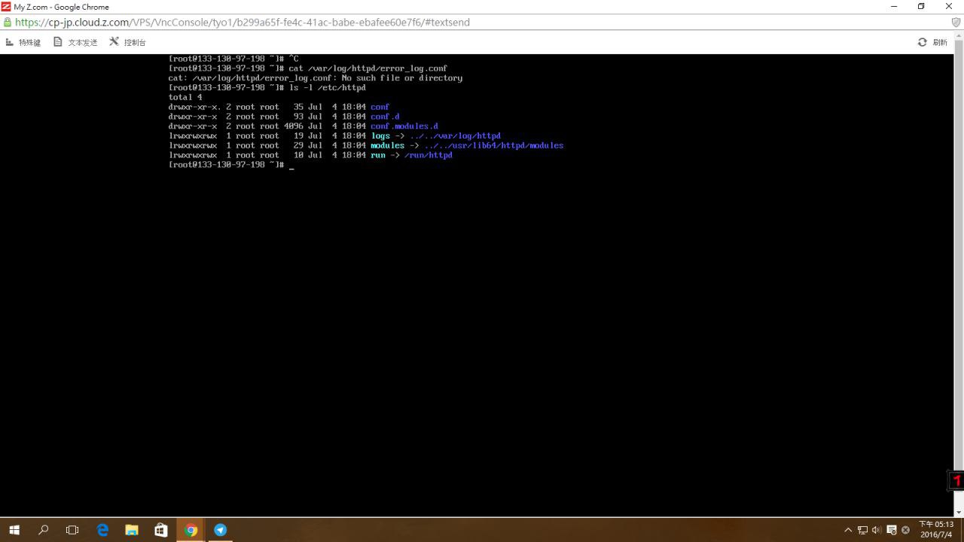Click the '^C' text on the first line
The height and width of the screenshot is (542, 964).
point(294,59)
